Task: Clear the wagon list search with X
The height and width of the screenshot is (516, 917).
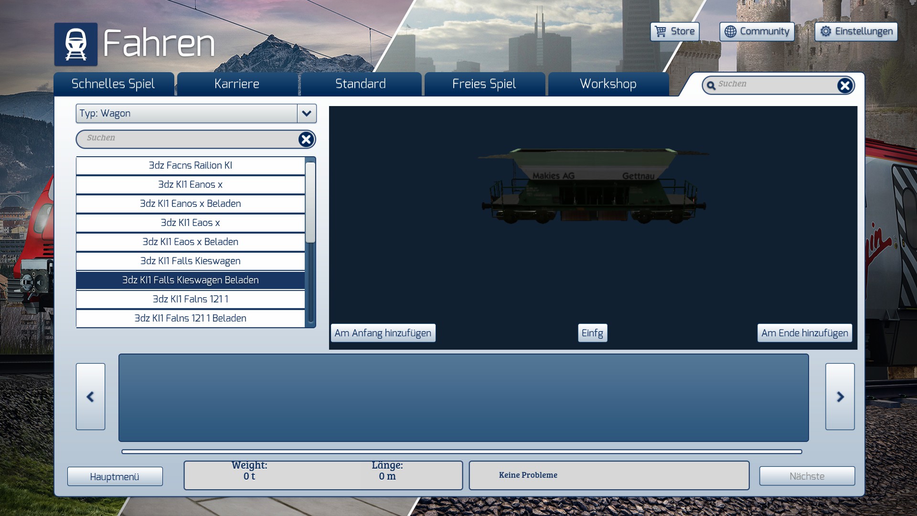Action: click(x=306, y=139)
